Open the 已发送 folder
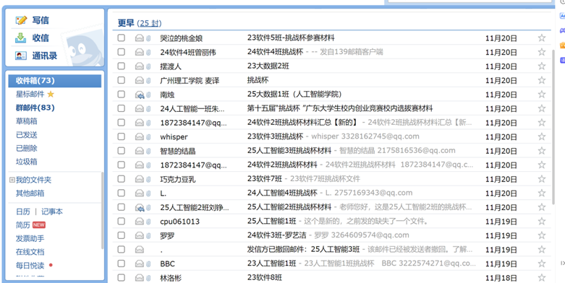This screenshot has width=565, height=283. pos(27,135)
